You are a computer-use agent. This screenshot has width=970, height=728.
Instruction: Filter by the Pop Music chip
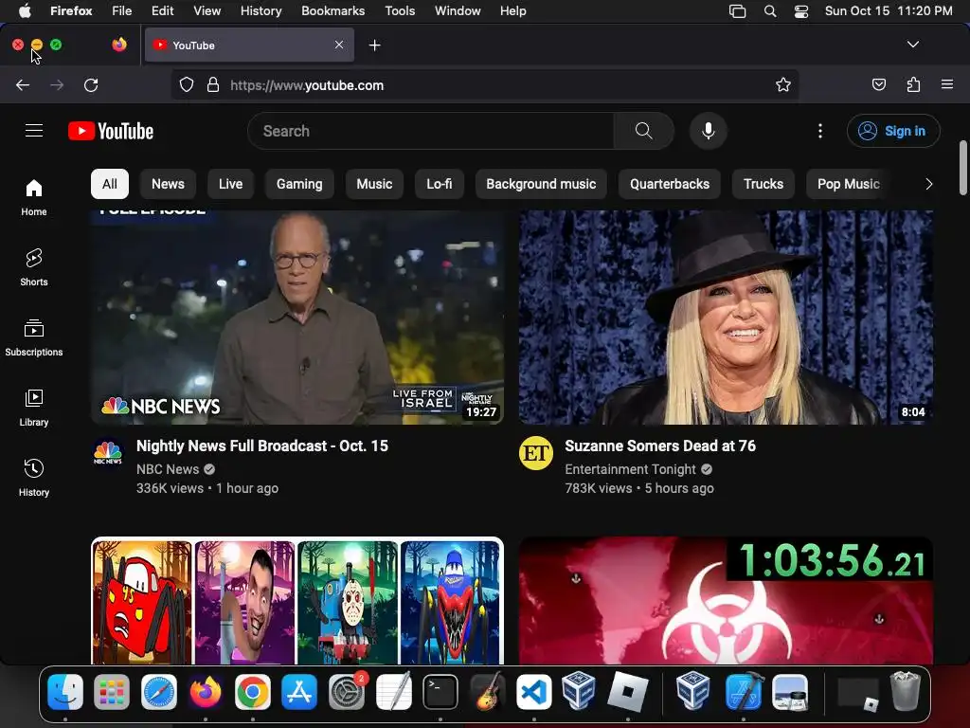[x=848, y=184]
